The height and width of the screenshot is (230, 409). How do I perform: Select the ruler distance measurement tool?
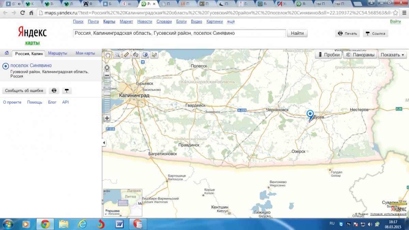[126, 55]
